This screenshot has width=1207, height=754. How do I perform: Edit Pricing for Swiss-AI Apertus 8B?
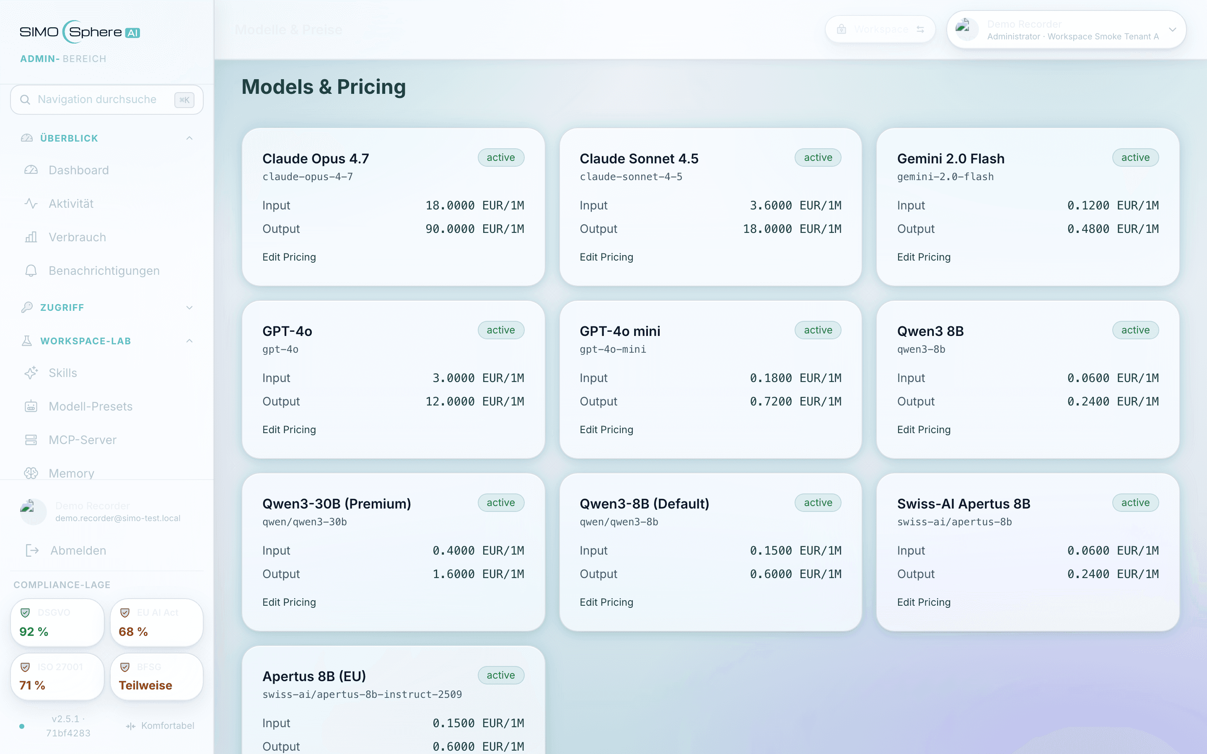pos(924,602)
